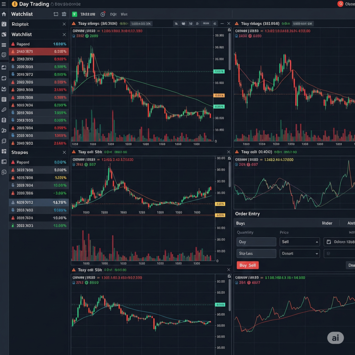Select the Buys tab in Order Entry
This screenshot has width=355, height=355.
point(241,224)
